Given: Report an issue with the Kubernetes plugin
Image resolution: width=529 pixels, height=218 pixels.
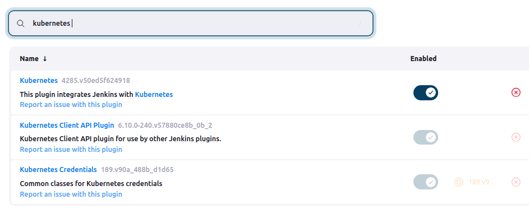Looking at the screenshot, I should pos(71,104).
